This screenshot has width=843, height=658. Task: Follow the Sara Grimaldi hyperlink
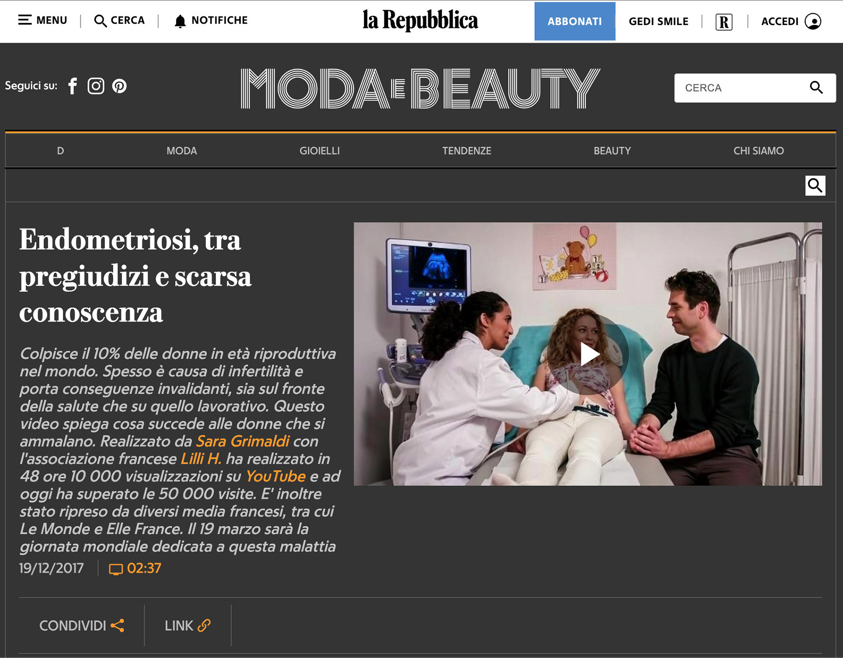click(242, 441)
